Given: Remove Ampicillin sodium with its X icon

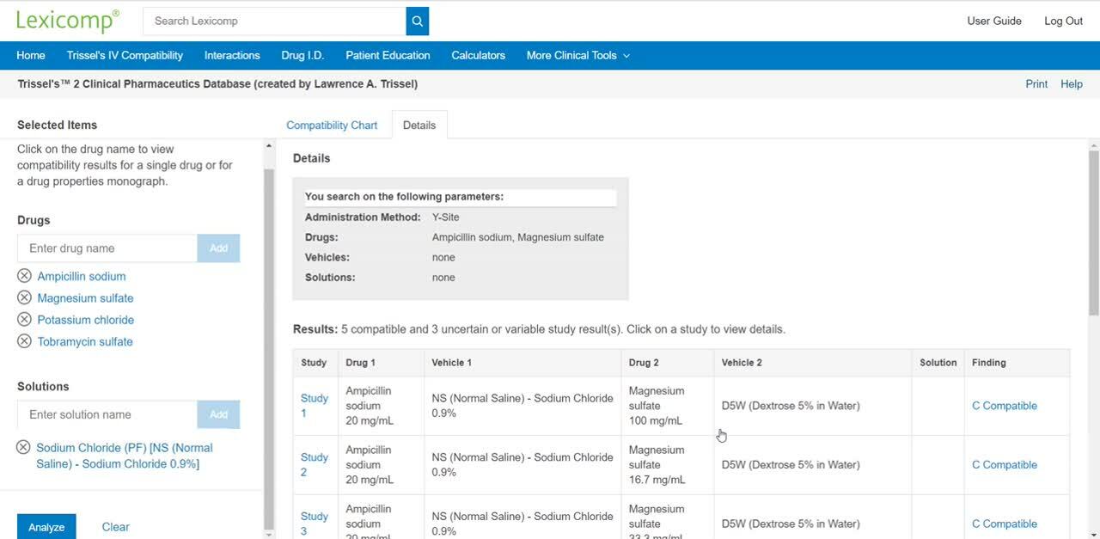Looking at the screenshot, I should coord(24,276).
